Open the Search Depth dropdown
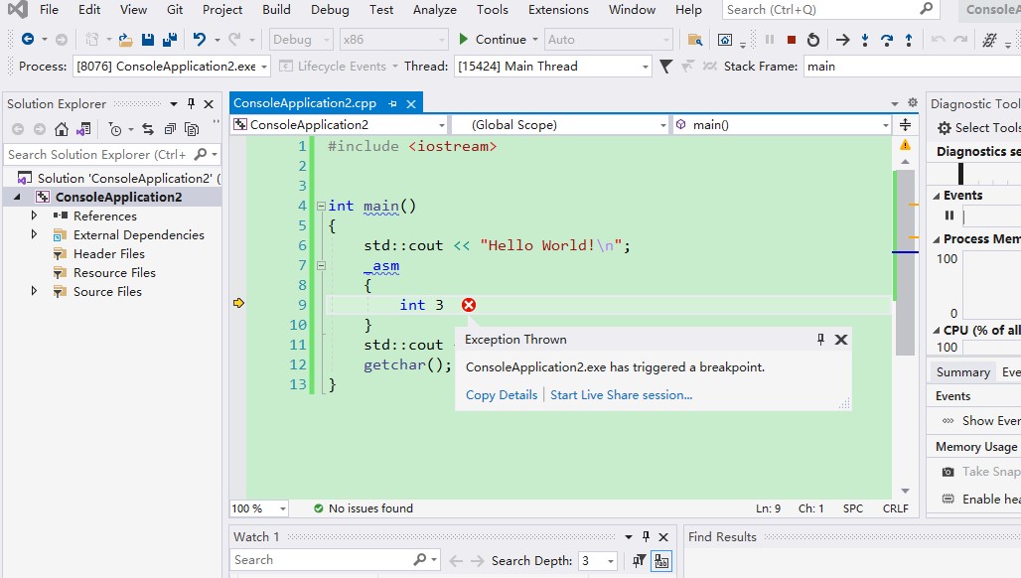This screenshot has width=1021, height=578. (610, 560)
